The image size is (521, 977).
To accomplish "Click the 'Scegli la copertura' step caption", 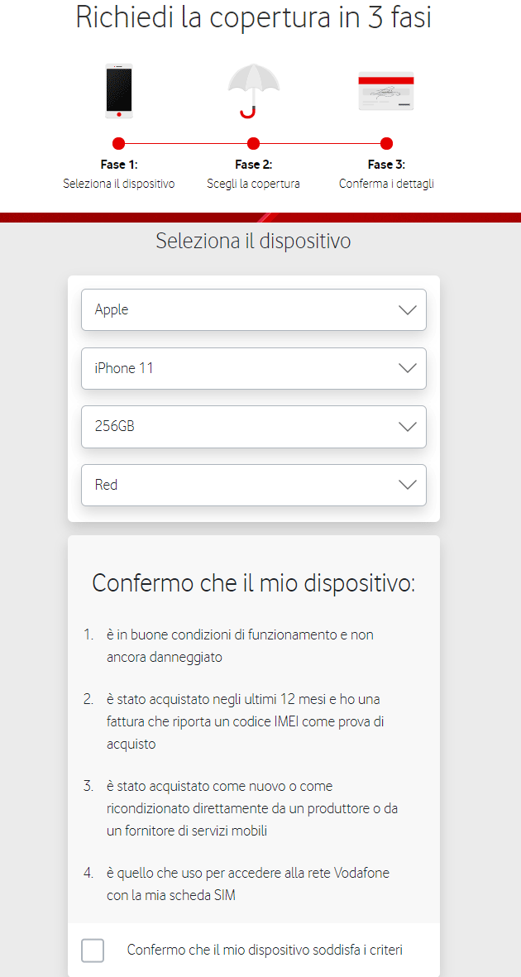I will pyautogui.click(x=253, y=184).
